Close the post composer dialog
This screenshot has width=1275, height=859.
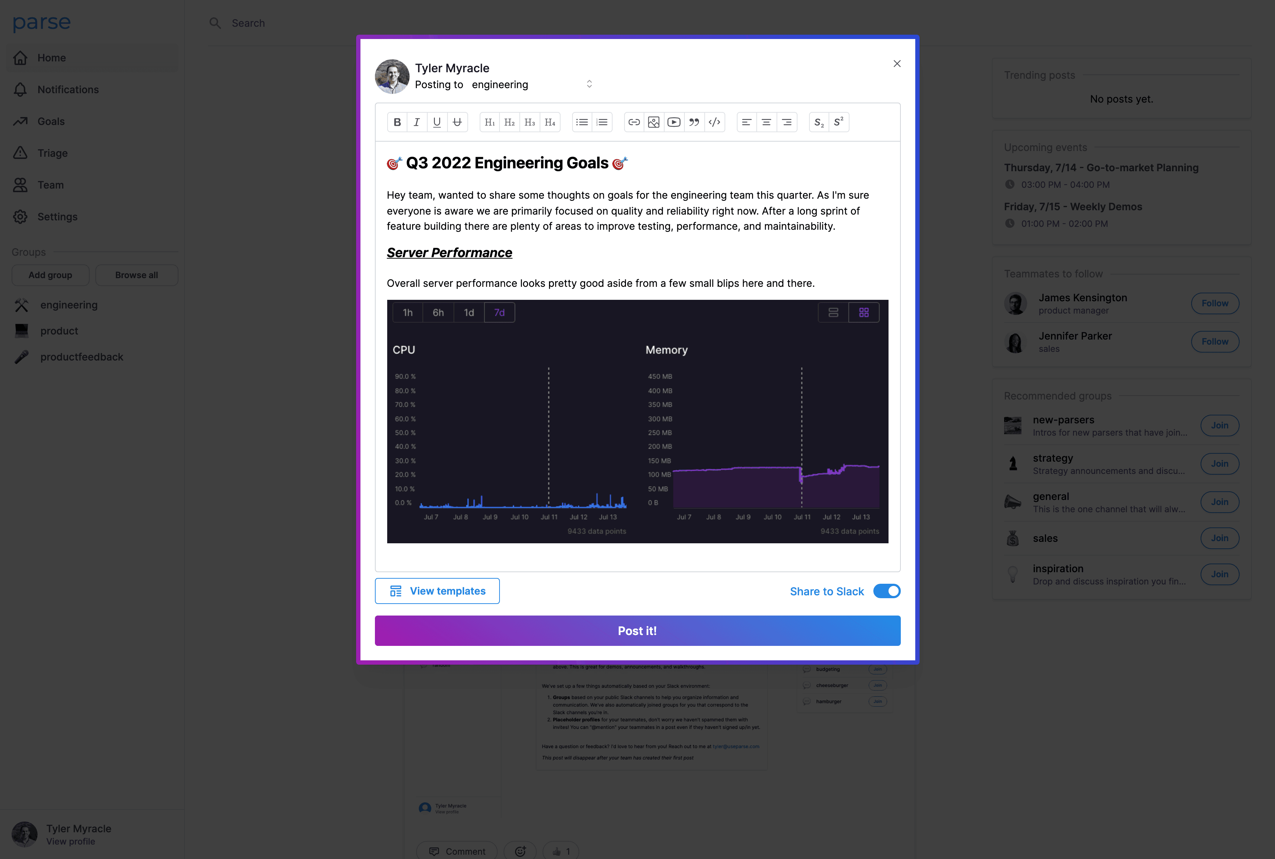(896, 64)
